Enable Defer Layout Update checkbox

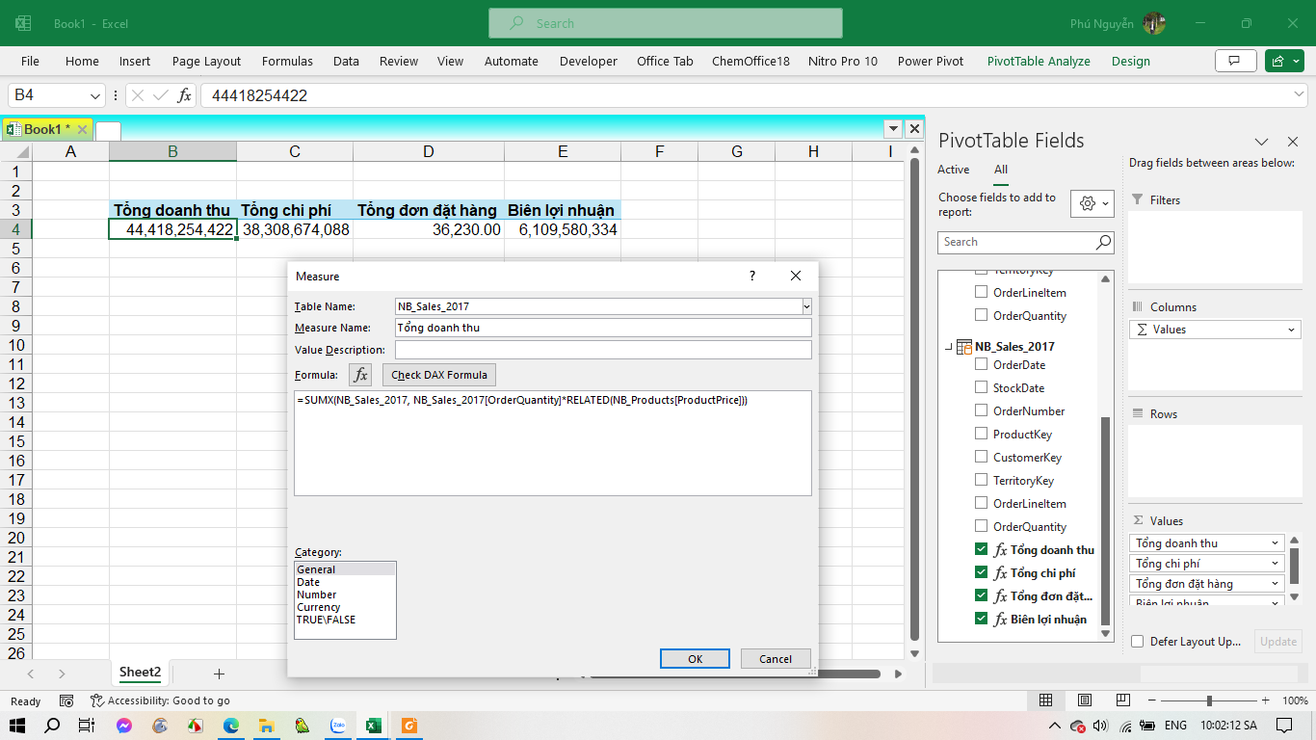(x=1138, y=642)
